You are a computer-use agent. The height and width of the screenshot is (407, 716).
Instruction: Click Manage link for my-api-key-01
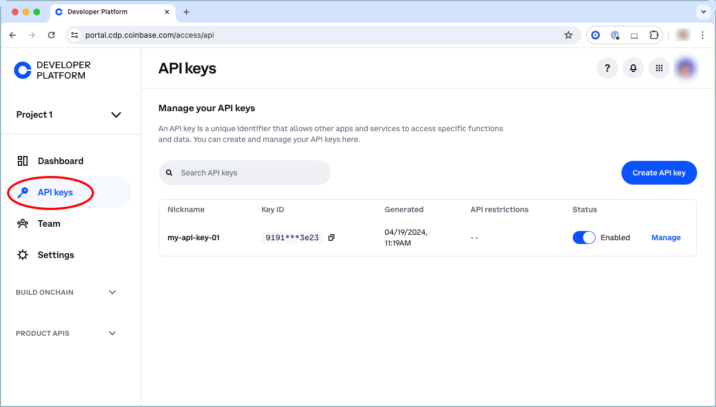pyautogui.click(x=666, y=238)
